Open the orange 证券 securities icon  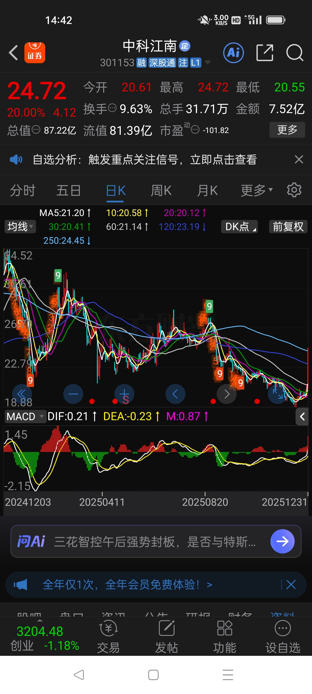(x=35, y=53)
